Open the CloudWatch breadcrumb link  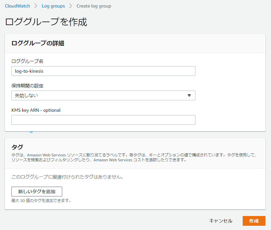pos(17,6)
